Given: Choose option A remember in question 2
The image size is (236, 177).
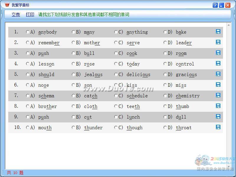Looking at the screenshot, I should click(x=27, y=42).
